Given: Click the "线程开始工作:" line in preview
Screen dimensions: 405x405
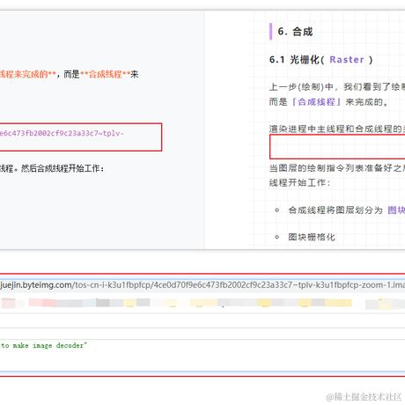Looking at the screenshot, I should (x=299, y=183).
